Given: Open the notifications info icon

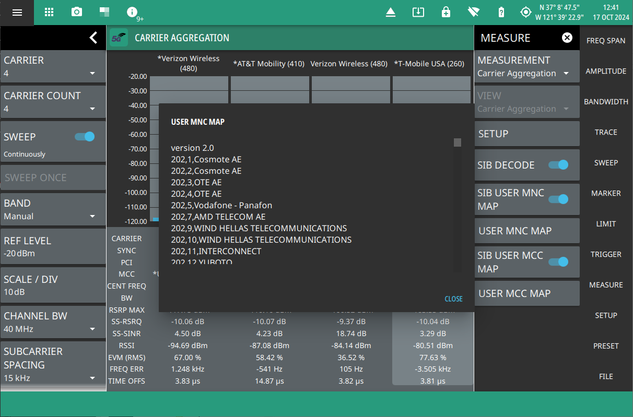Looking at the screenshot, I should (x=133, y=13).
